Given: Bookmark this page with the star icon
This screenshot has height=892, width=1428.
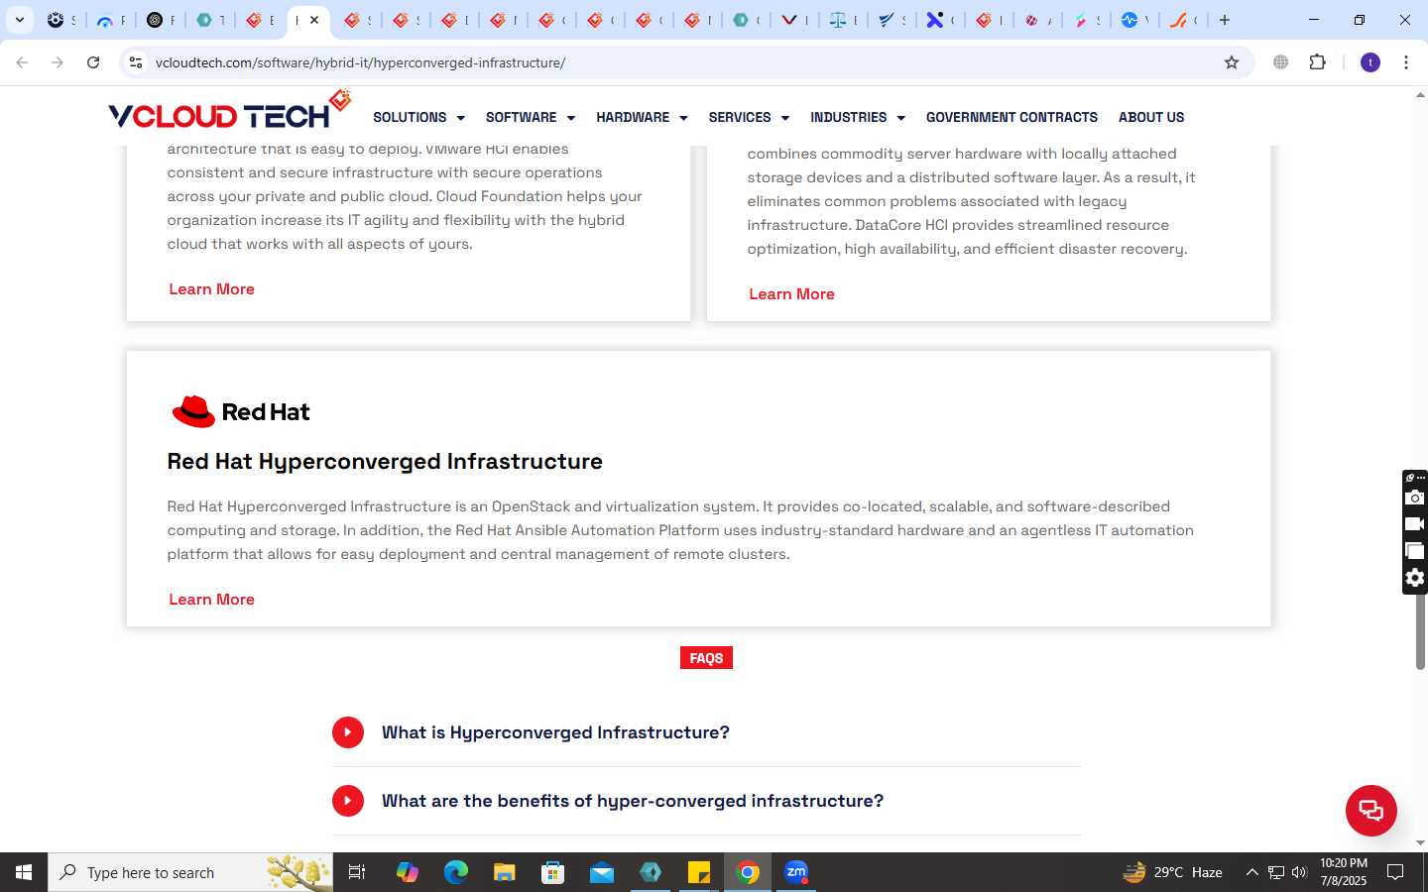Looking at the screenshot, I should pyautogui.click(x=1232, y=62).
